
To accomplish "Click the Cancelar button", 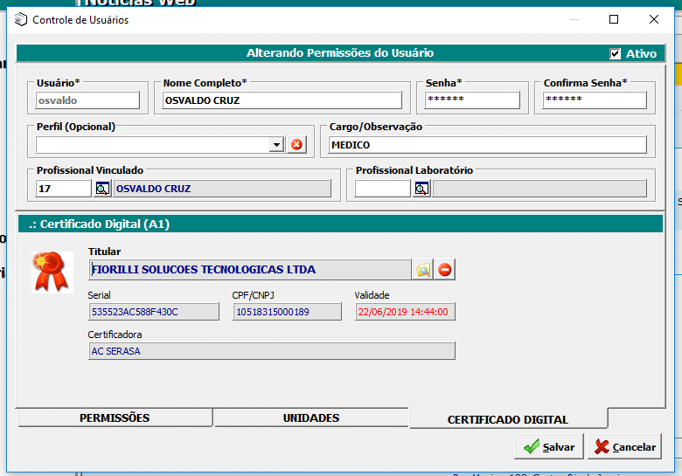I will (x=624, y=446).
